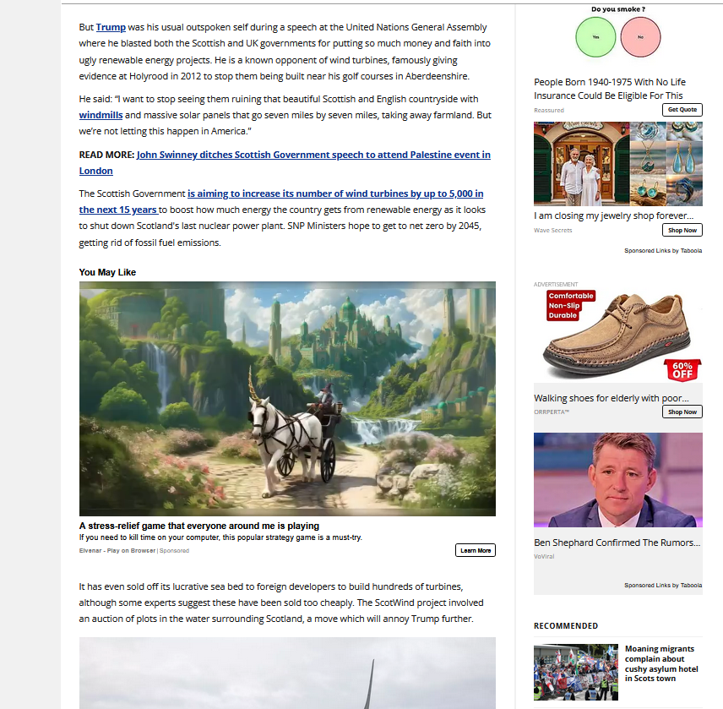Click the fantasy unicorn carriage game ad image
This screenshot has width=723, height=709.
pos(287,398)
